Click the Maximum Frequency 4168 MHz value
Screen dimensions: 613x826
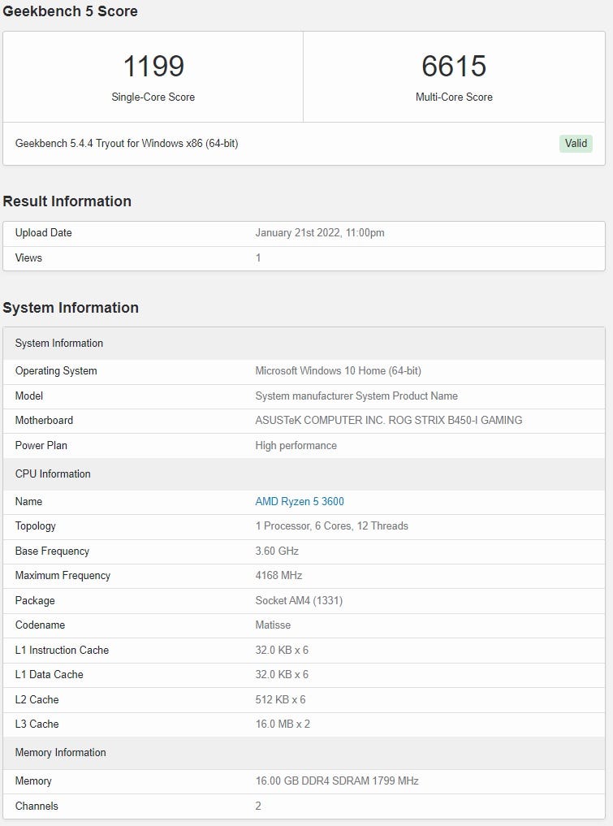pyautogui.click(x=278, y=576)
